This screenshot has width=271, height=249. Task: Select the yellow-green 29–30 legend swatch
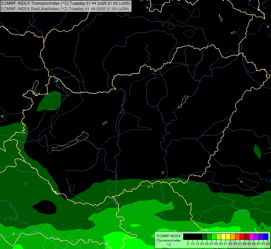coord(219,237)
